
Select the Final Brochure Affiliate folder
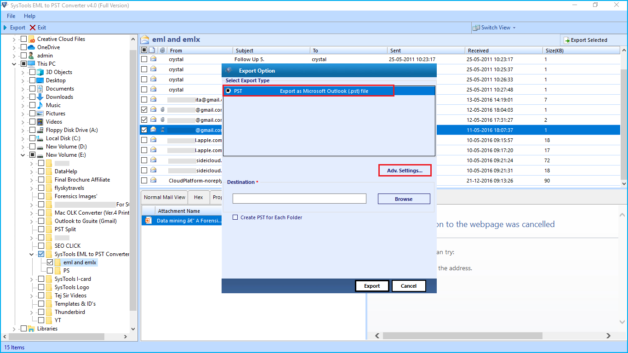tap(82, 180)
